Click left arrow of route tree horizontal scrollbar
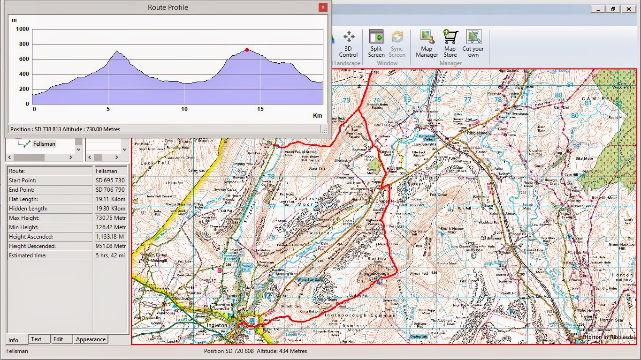Image resolution: width=641 pixels, height=360 pixels. coord(9,157)
